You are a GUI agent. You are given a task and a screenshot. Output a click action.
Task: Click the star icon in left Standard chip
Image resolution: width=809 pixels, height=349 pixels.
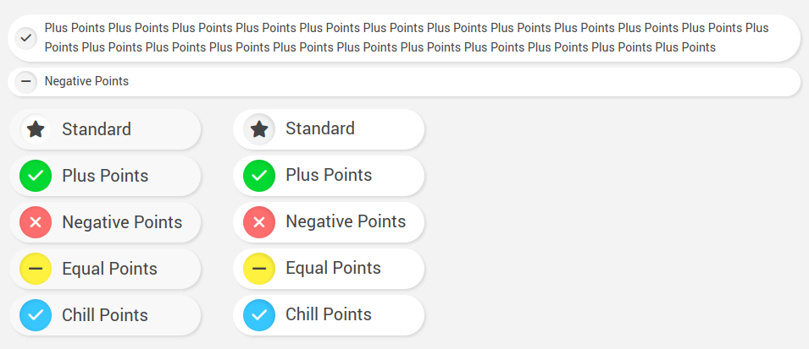[x=36, y=129]
